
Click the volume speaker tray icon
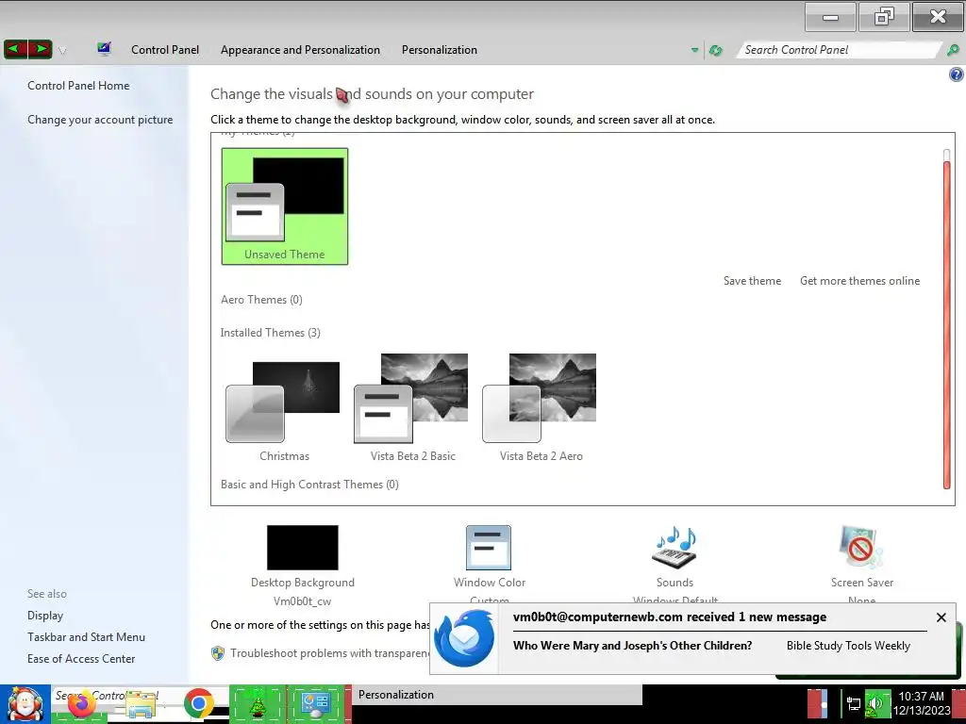click(876, 703)
